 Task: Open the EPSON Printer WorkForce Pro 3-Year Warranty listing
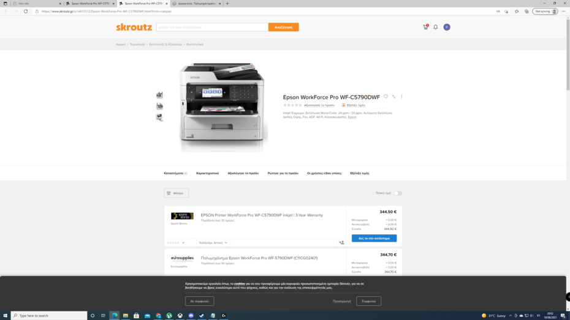[x=262, y=215]
